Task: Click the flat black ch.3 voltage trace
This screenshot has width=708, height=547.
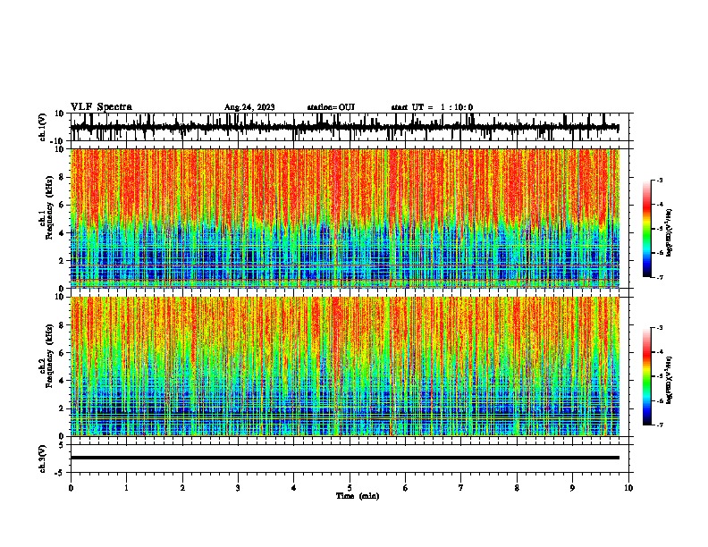Action: pos(344,458)
